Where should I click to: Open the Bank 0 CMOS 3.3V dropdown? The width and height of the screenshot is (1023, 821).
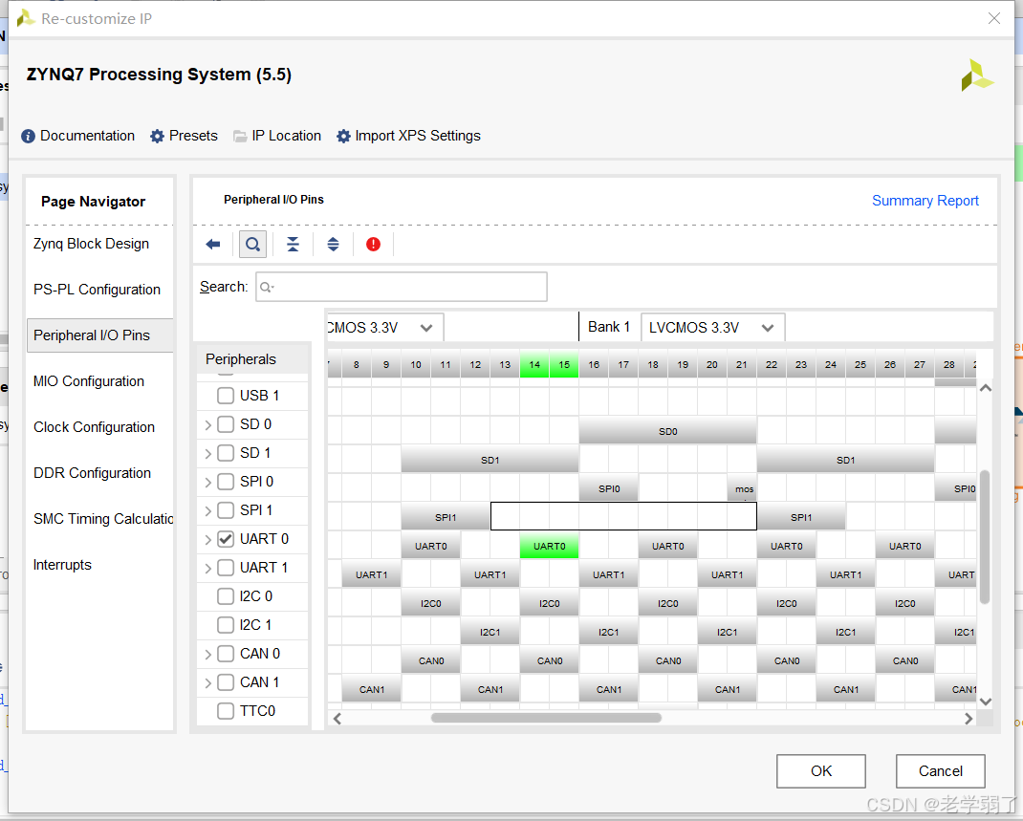385,328
